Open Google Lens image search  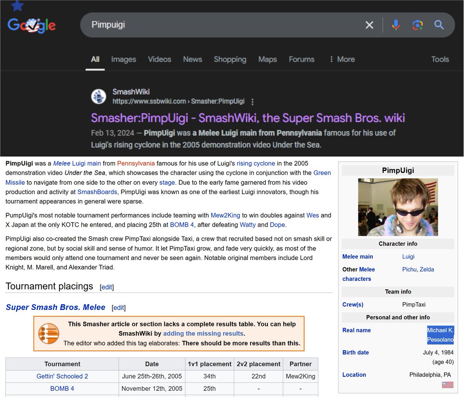417,25
